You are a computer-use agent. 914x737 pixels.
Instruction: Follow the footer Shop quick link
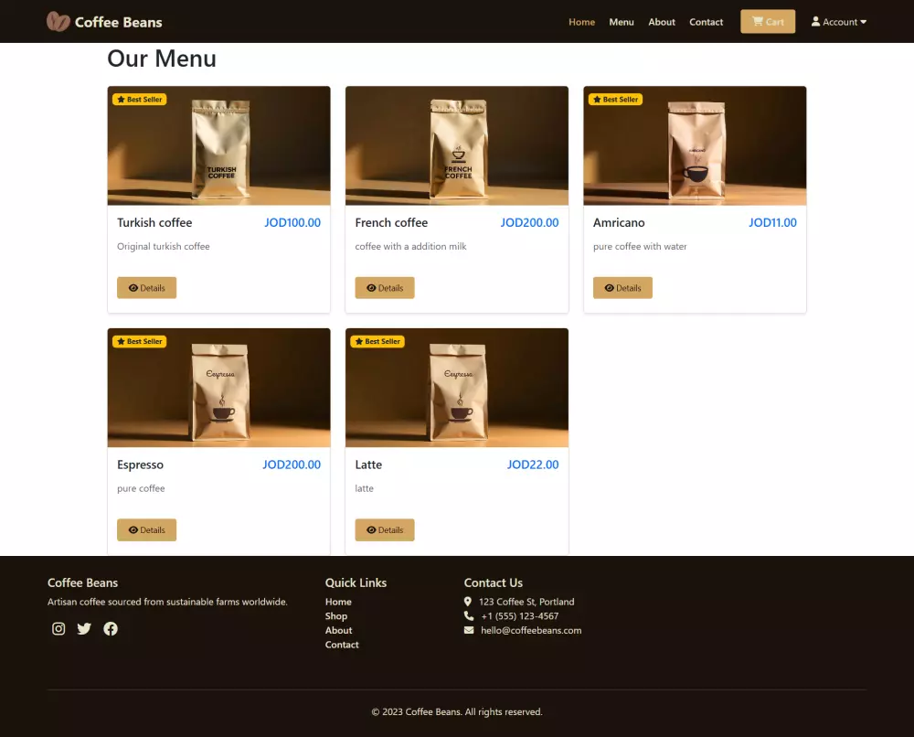pos(336,615)
